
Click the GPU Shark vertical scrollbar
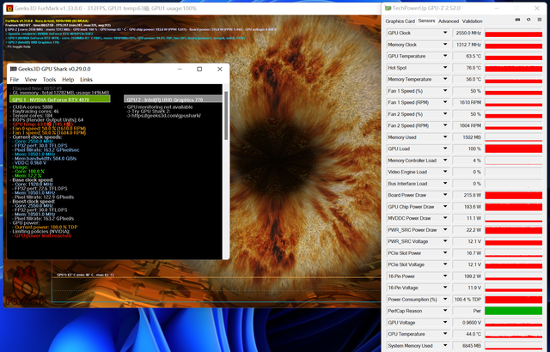226,116
